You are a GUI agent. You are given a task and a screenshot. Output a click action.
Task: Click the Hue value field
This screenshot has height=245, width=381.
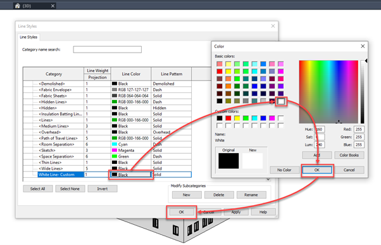pyautogui.click(x=320, y=130)
